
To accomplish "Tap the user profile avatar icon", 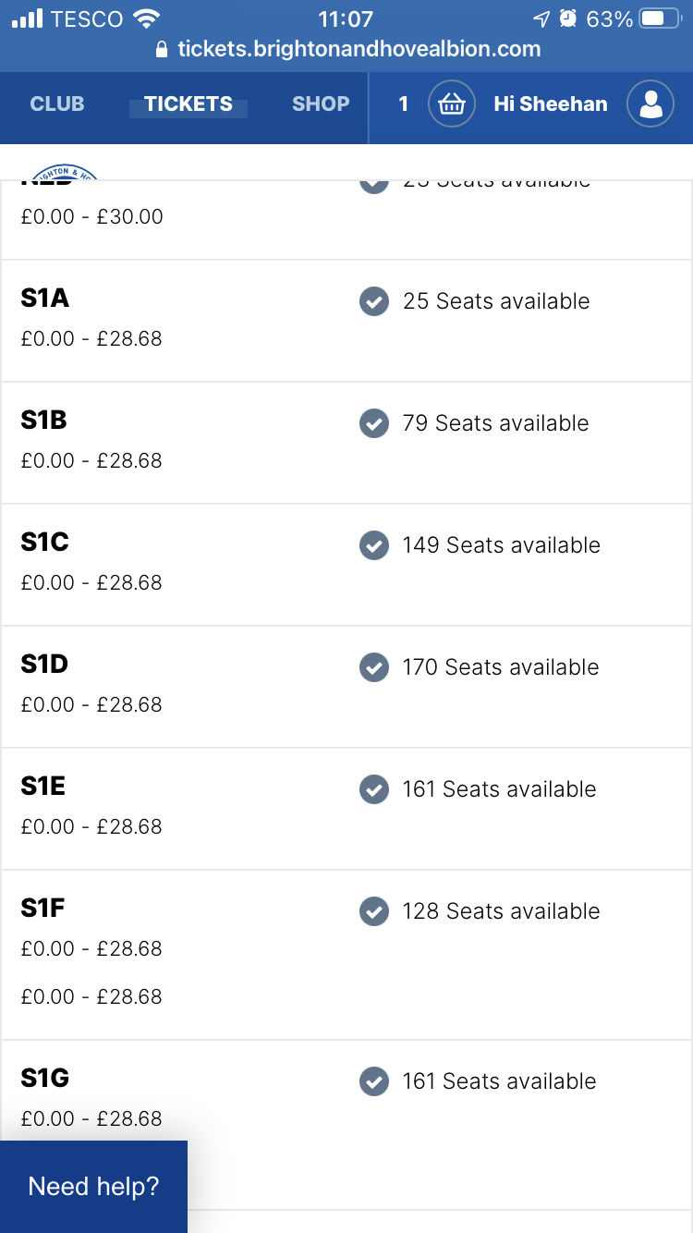I will (650, 104).
